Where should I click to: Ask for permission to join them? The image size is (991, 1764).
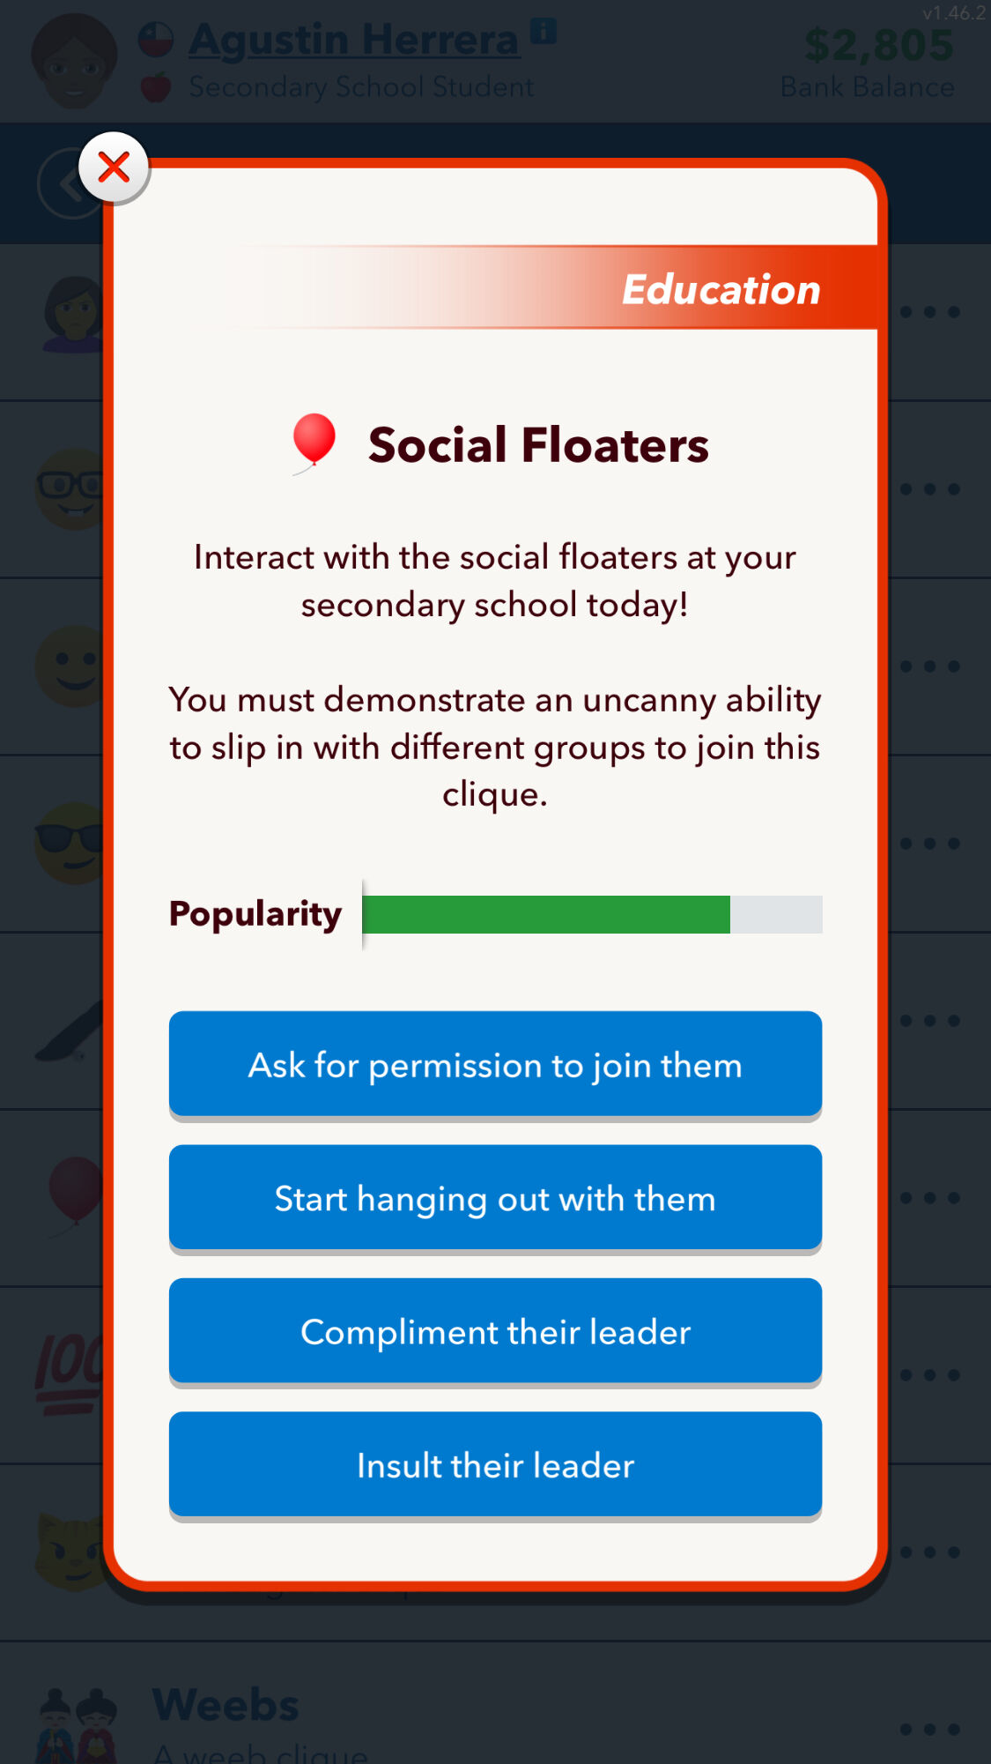495,1065
